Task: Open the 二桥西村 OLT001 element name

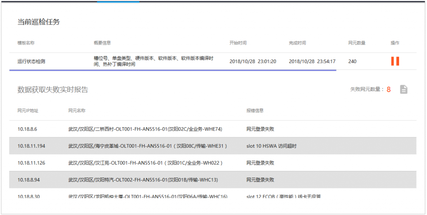Action: (145, 129)
